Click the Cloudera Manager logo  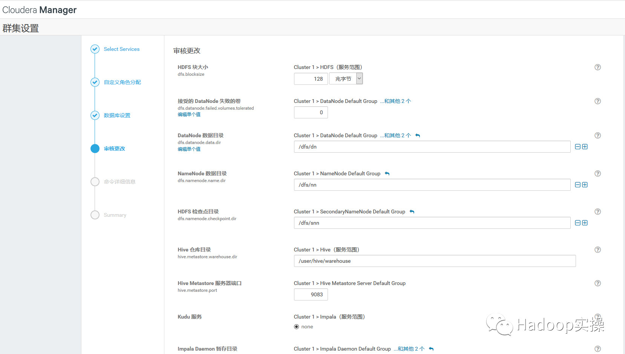click(x=40, y=10)
